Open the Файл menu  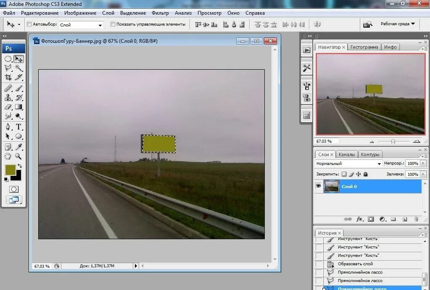pos(9,13)
